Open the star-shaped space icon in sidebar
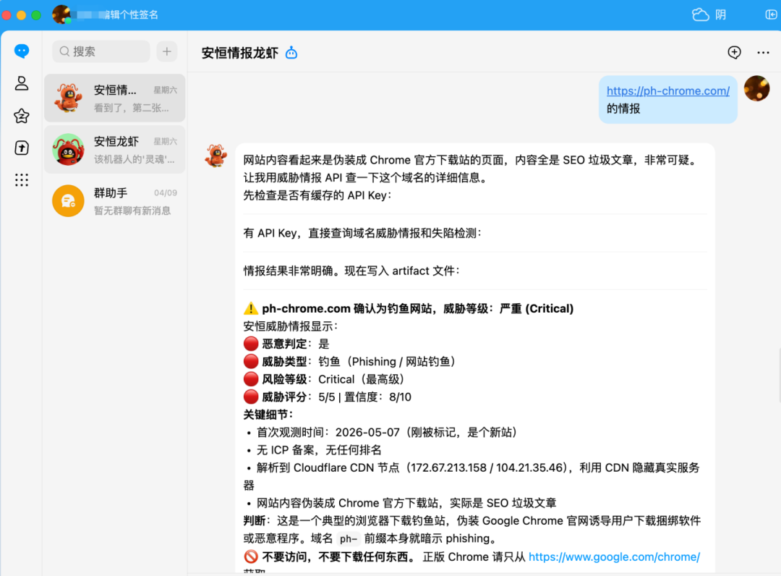This screenshot has width=781, height=576. [22, 116]
